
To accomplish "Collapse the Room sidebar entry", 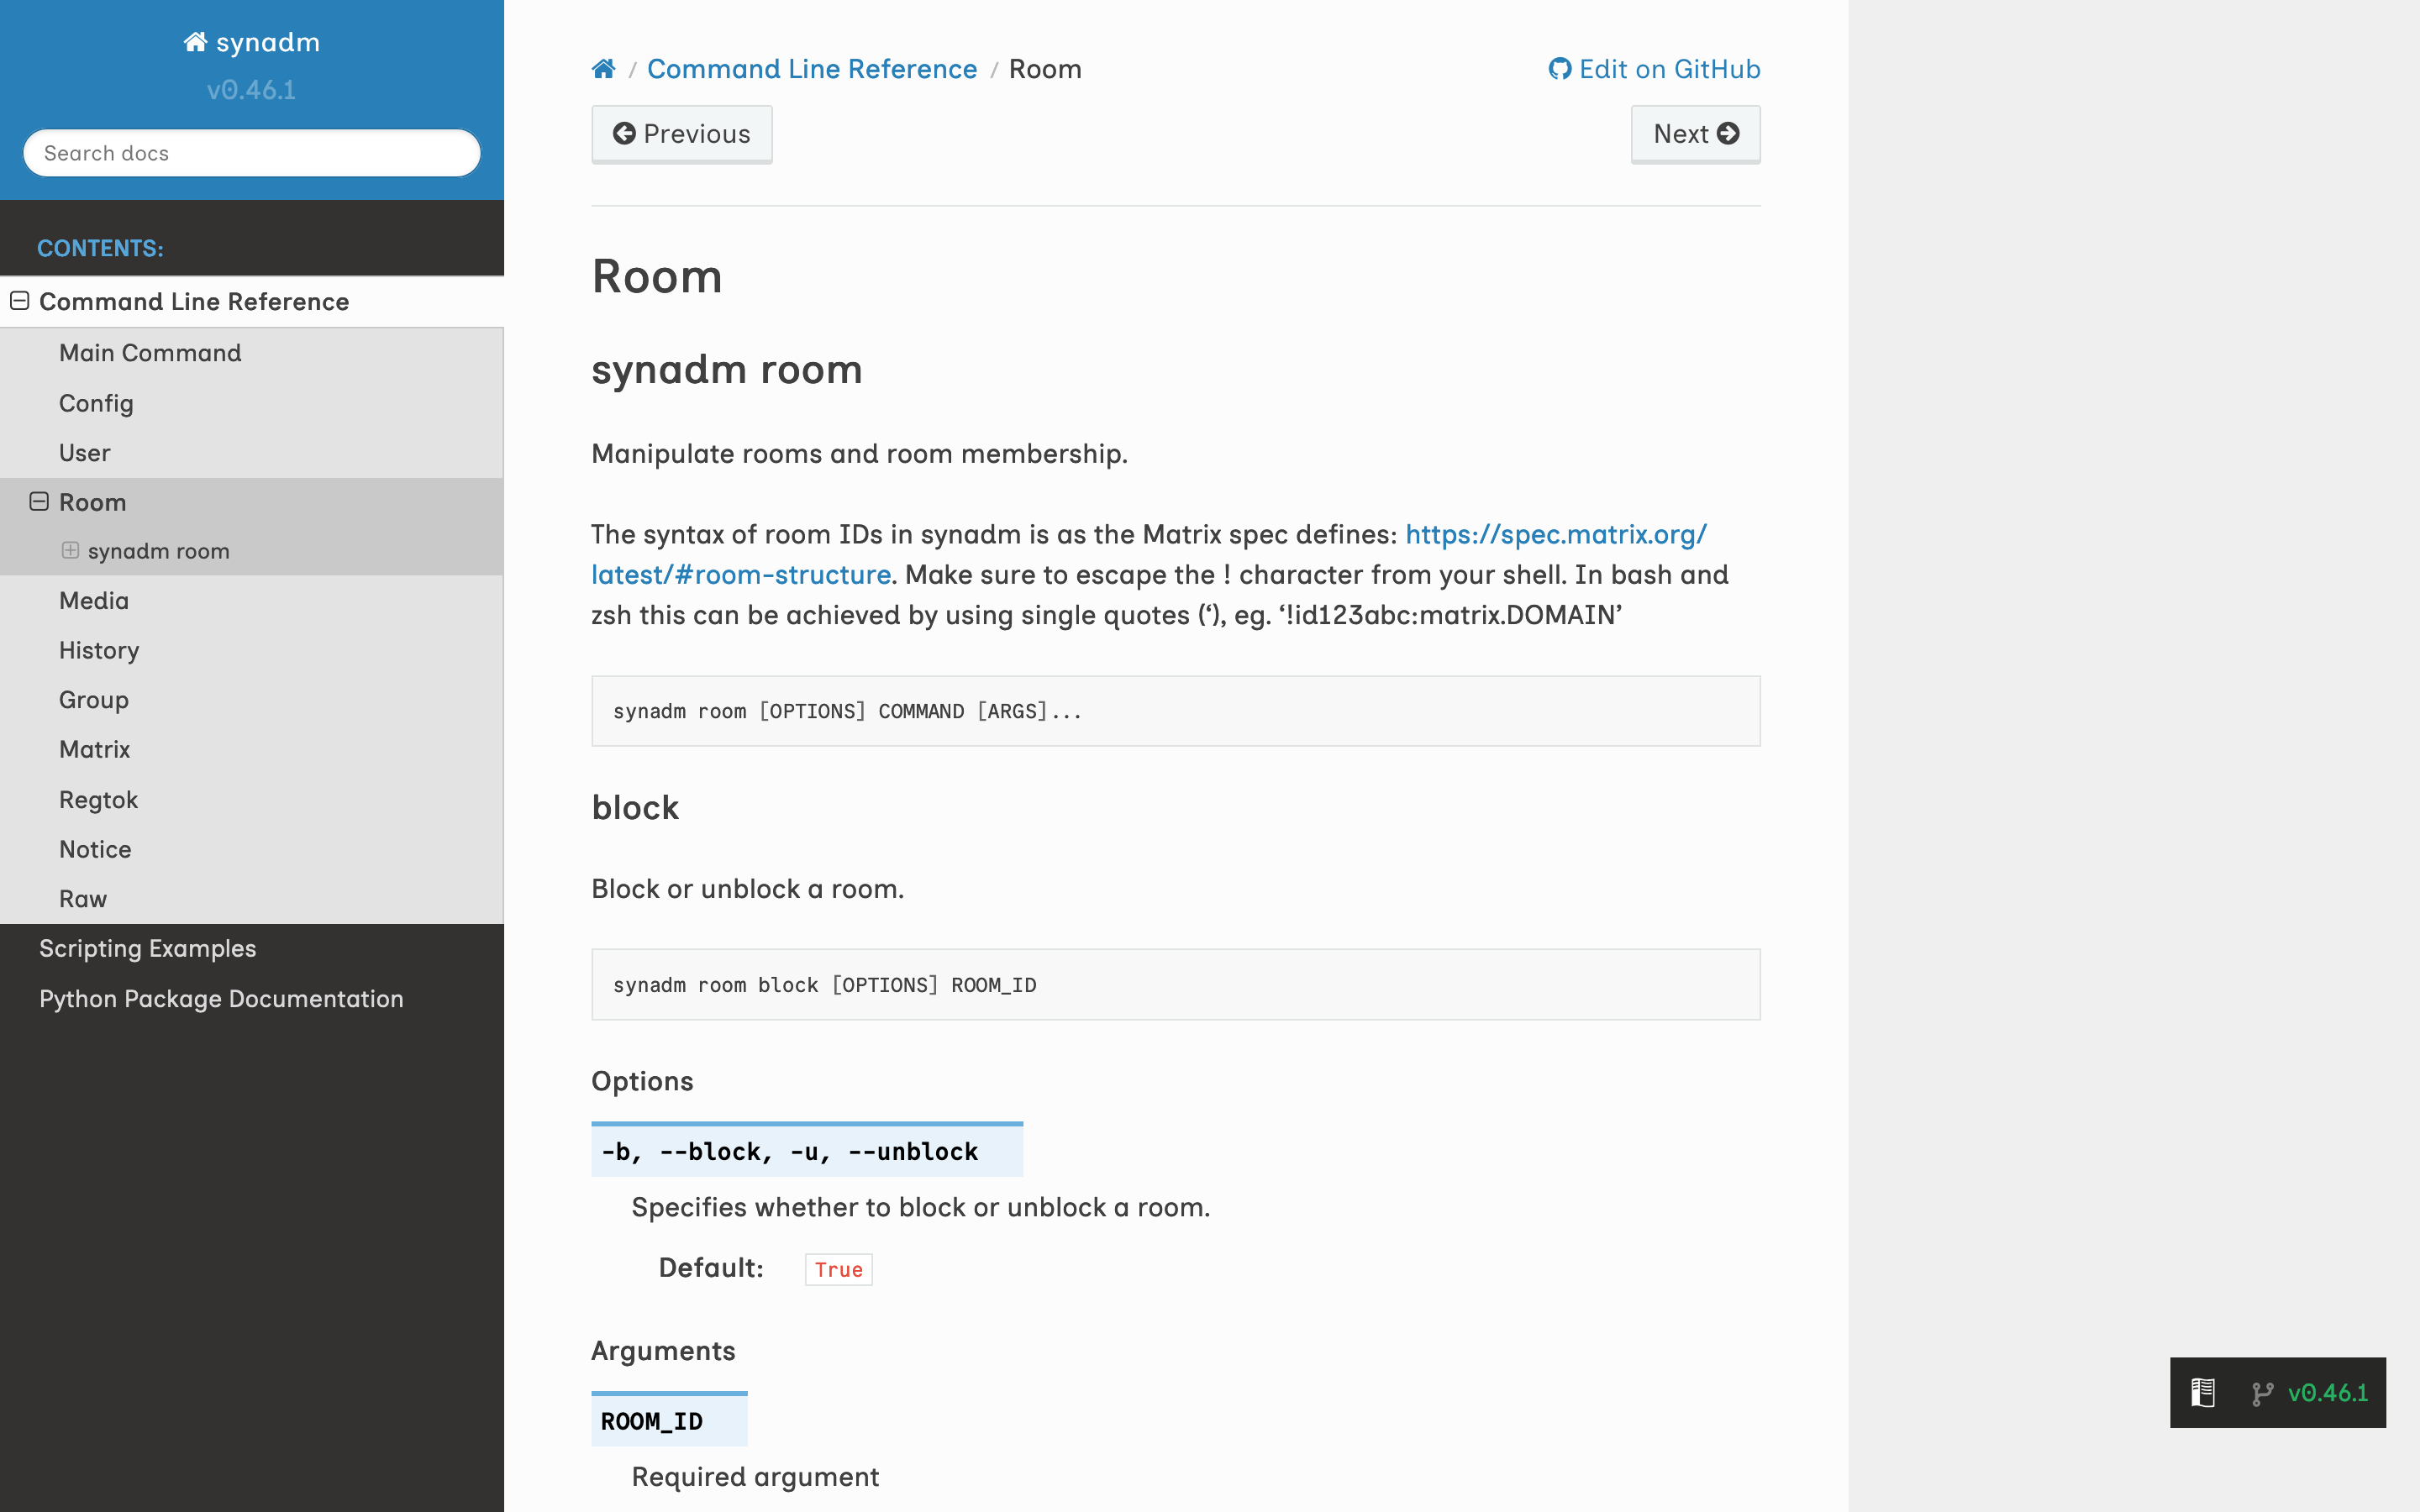I will (39, 502).
